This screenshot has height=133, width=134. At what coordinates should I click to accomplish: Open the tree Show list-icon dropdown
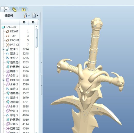tap(35, 15)
